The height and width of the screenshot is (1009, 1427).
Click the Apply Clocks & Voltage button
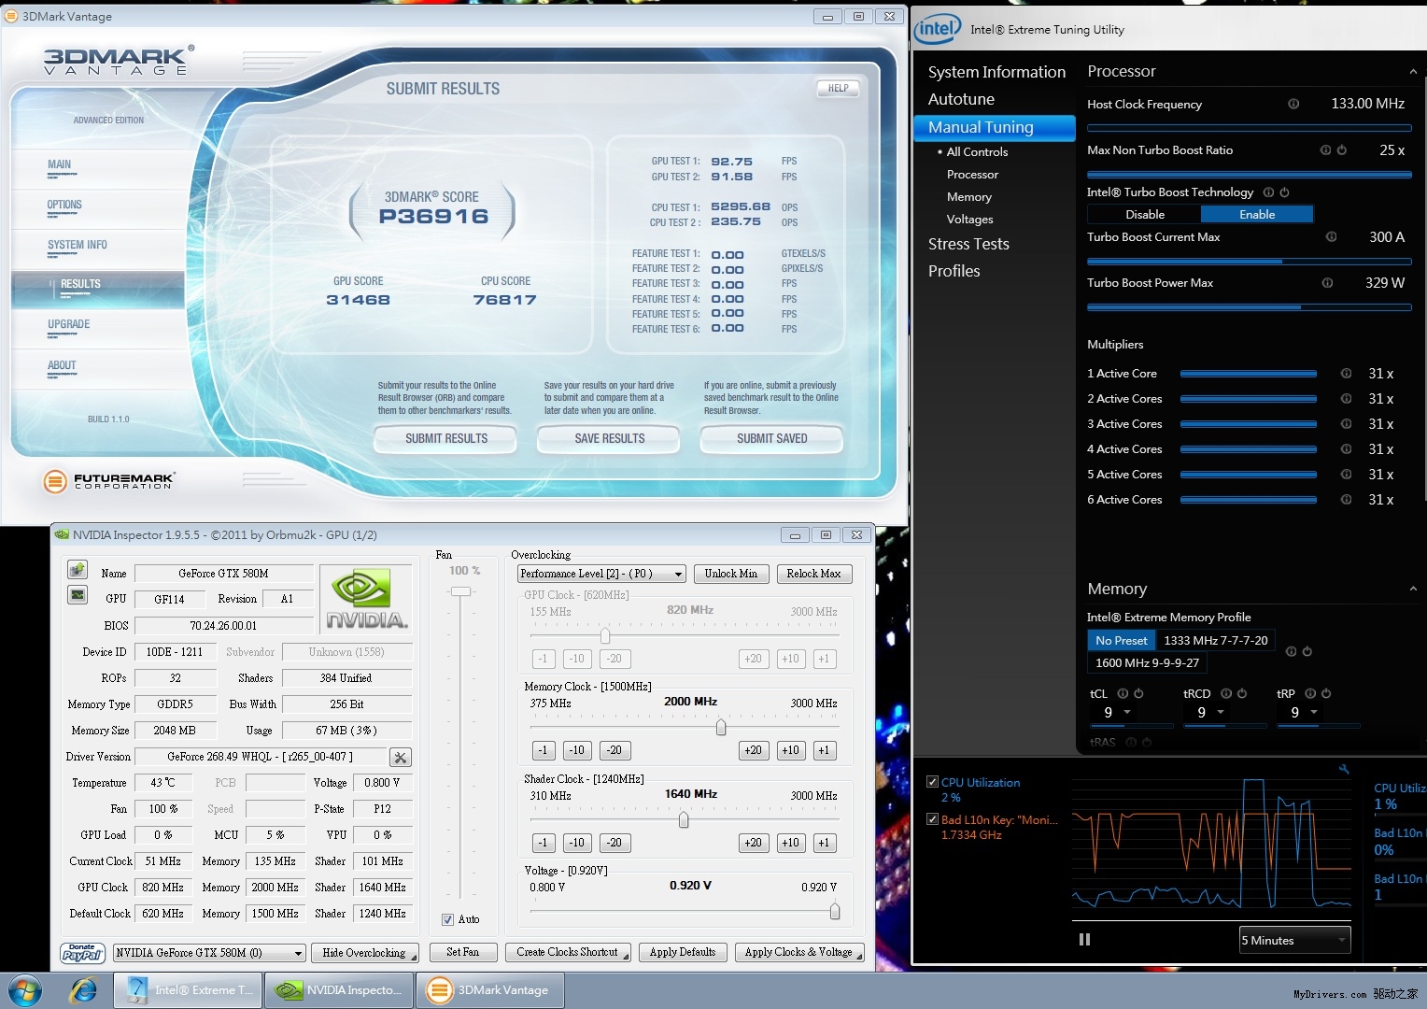pos(798,952)
